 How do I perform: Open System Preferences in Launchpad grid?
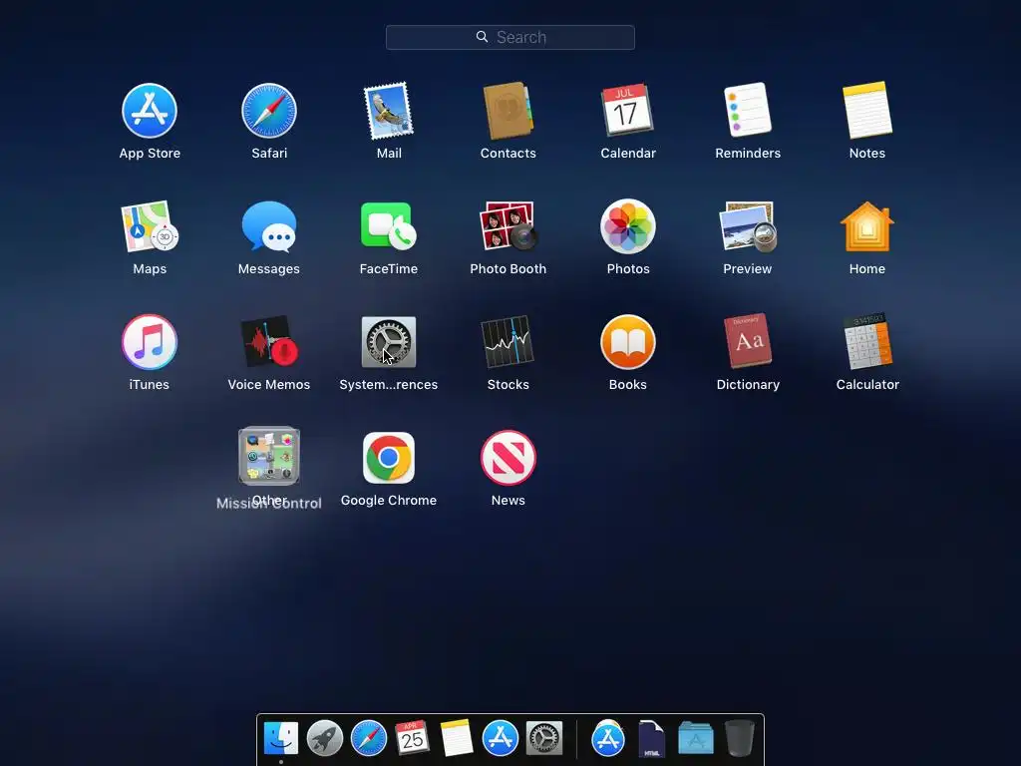(389, 342)
